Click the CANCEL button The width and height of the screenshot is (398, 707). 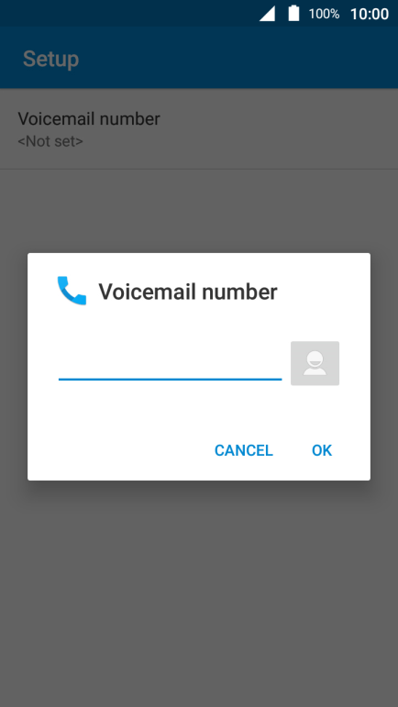[243, 450]
